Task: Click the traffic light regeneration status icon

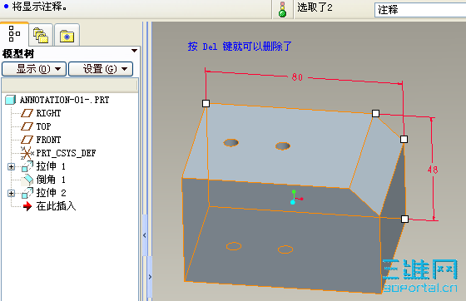Action: [x=282, y=9]
